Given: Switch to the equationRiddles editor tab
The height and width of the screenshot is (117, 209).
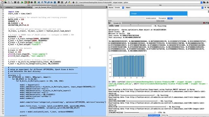Looking at the screenshot, I should (x=24, y=7).
